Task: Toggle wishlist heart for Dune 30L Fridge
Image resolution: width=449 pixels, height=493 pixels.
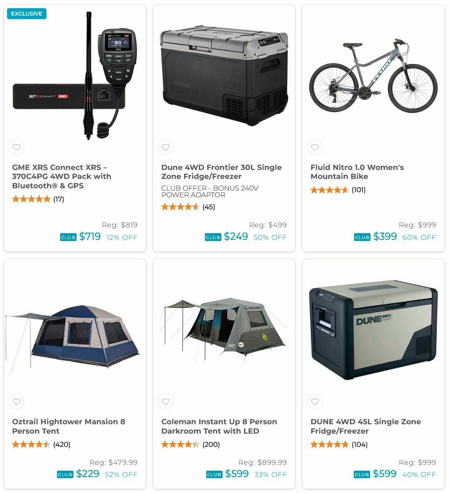Action: pos(166,147)
